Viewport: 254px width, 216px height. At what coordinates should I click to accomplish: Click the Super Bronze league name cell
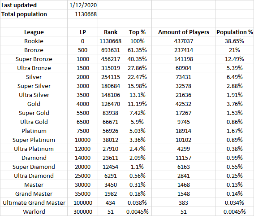tap(34, 59)
